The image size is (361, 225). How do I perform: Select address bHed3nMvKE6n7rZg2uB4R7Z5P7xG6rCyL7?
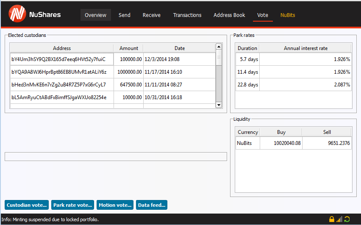(x=62, y=84)
